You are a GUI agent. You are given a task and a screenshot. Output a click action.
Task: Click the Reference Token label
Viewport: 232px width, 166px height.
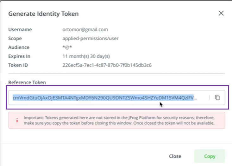(27, 82)
